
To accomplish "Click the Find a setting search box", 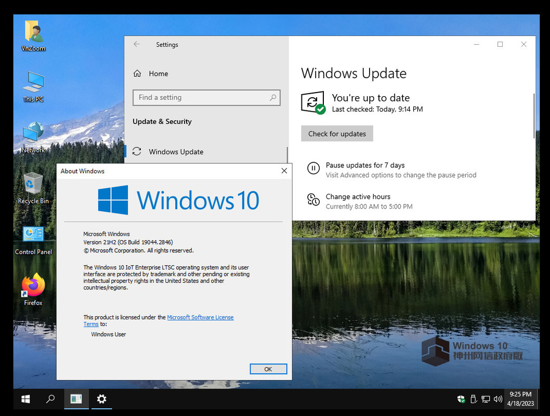I will [206, 98].
